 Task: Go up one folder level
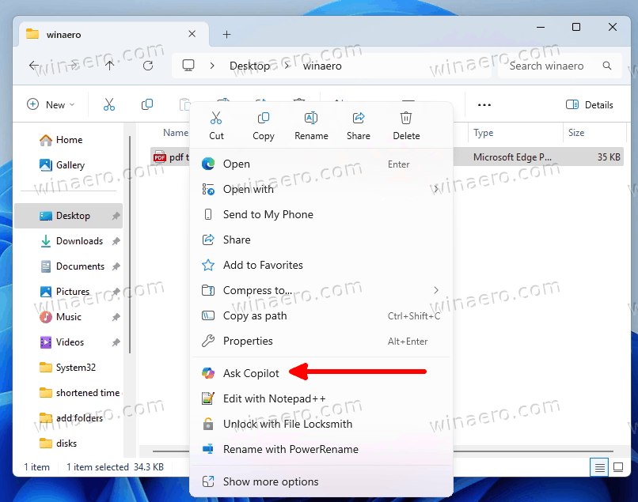(109, 66)
